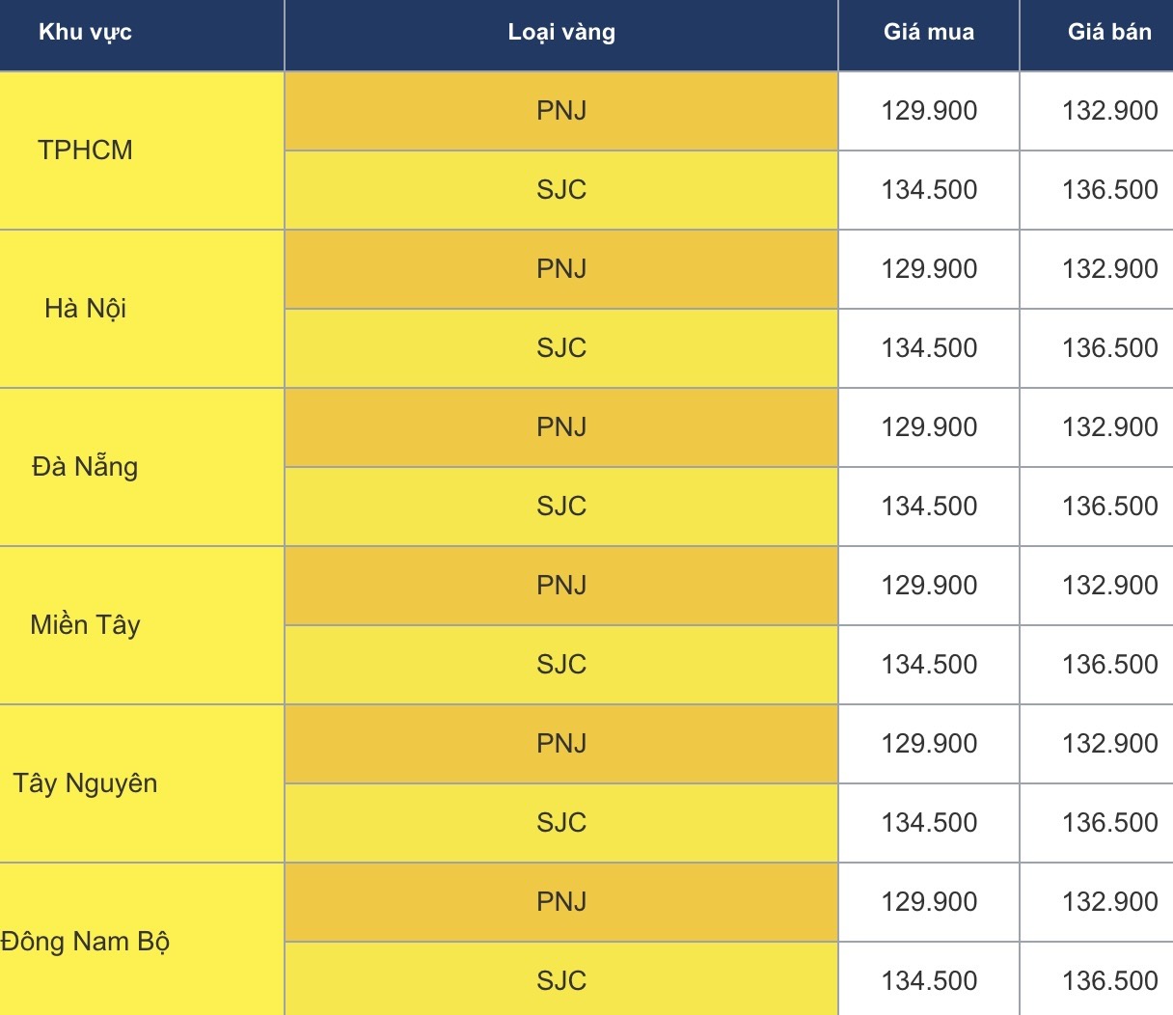The height and width of the screenshot is (1015, 1173).
Task: Click PNJ gold type in Đông Nam Bộ row
Action: [x=561, y=902]
